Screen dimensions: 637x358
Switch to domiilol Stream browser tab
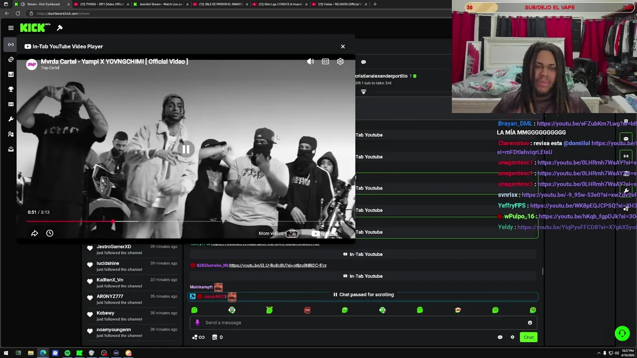click(x=161, y=4)
